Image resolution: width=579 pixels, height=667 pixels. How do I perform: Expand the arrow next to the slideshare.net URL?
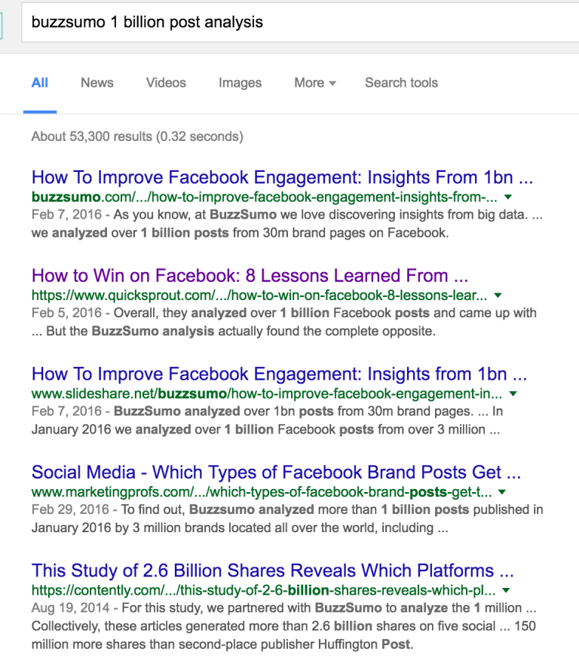513,394
